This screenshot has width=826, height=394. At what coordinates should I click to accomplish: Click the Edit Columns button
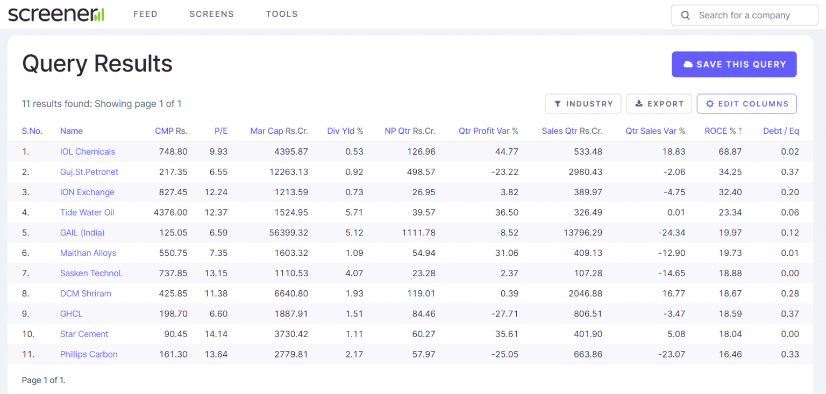(746, 104)
